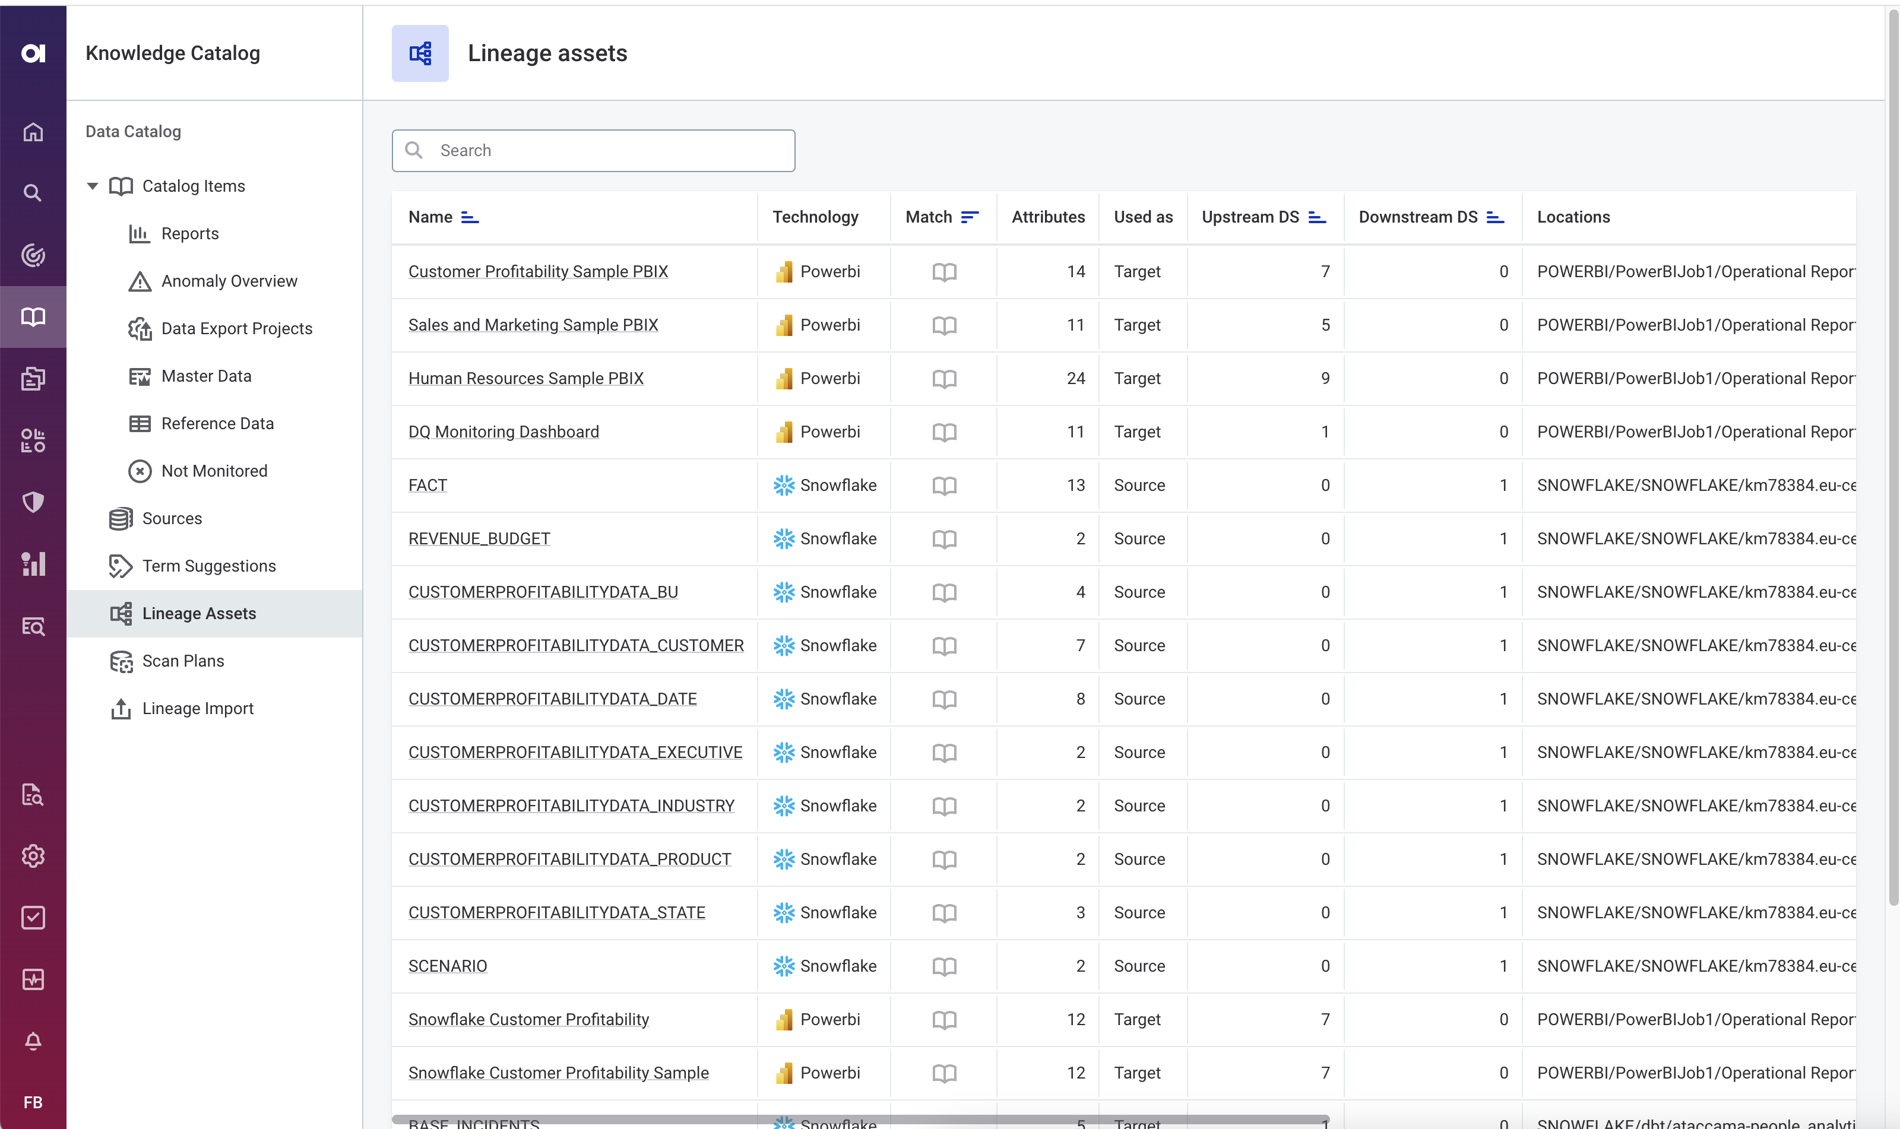Open the REVENUE_BUDGET asset link

coord(479,538)
